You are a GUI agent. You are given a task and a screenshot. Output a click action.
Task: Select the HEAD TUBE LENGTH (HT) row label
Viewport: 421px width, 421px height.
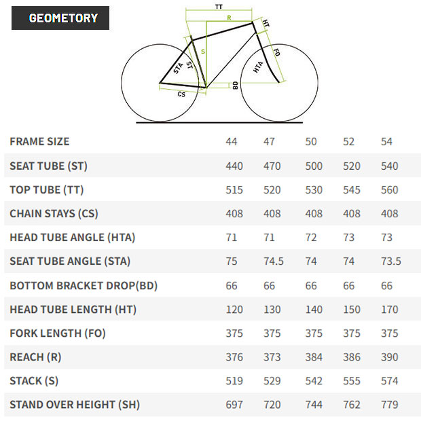pyautogui.click(x=73, y=309)
